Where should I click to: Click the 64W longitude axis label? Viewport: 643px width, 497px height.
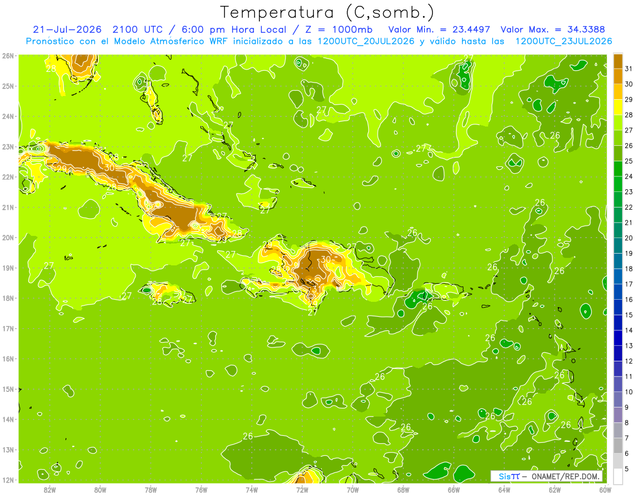tap(504, 489)
